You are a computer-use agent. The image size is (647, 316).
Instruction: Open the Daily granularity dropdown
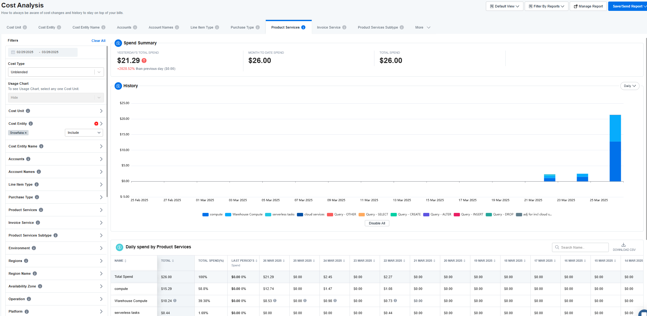click(x=630, y=86)
